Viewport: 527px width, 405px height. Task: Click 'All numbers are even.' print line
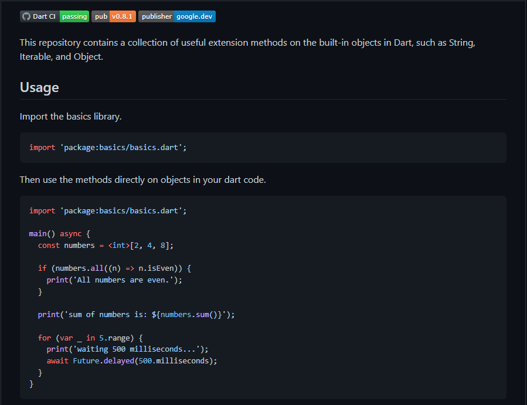tap(114, 280)
